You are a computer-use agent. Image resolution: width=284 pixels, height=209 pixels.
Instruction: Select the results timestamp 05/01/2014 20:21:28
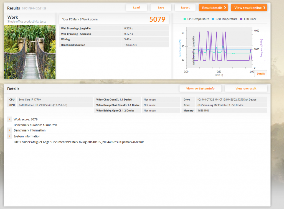pyautogui.click(x=34, y=8)
